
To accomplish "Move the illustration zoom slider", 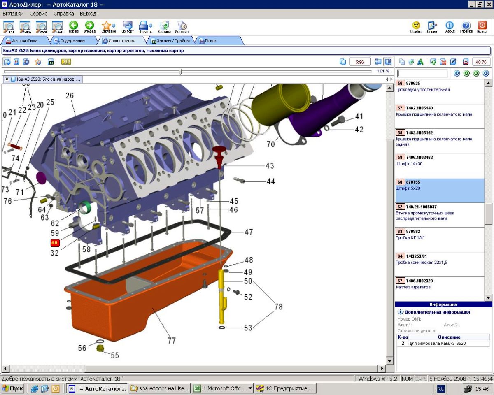I will [x=181, y=72].
